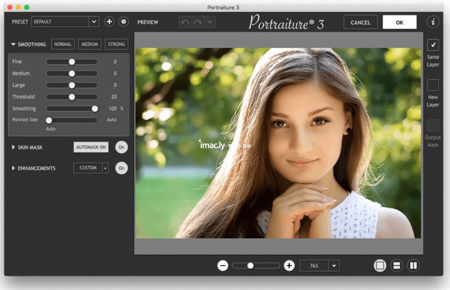The image size is (450, 290).
Task: Check the Same Layer option
Action: 433,45
